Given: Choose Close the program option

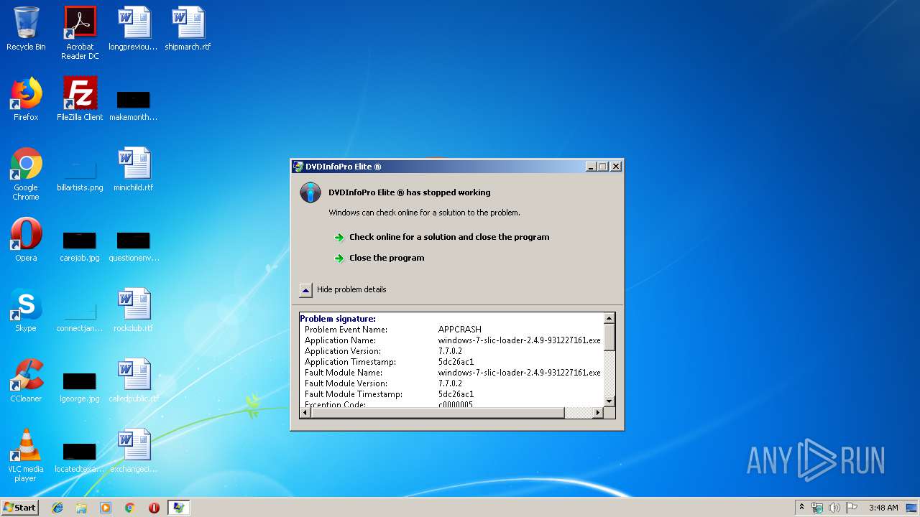Looking at the screenshot, I should coord(387,258).
